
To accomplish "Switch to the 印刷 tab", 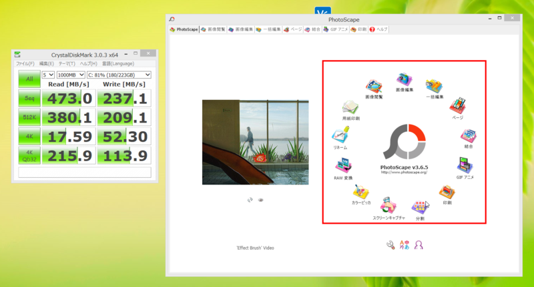I will coord(358,29).
